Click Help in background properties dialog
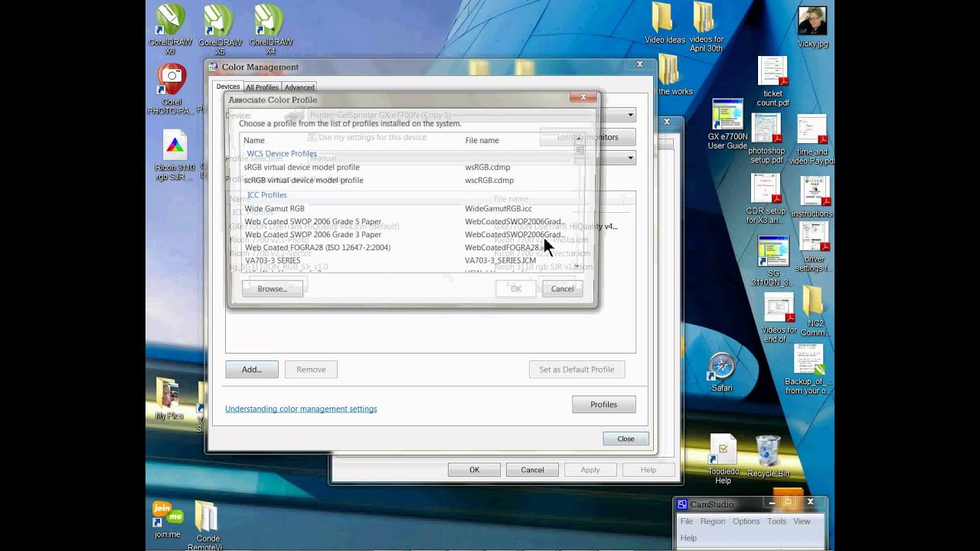Screen dimensions: 980x551 click(x=648, y=470)
